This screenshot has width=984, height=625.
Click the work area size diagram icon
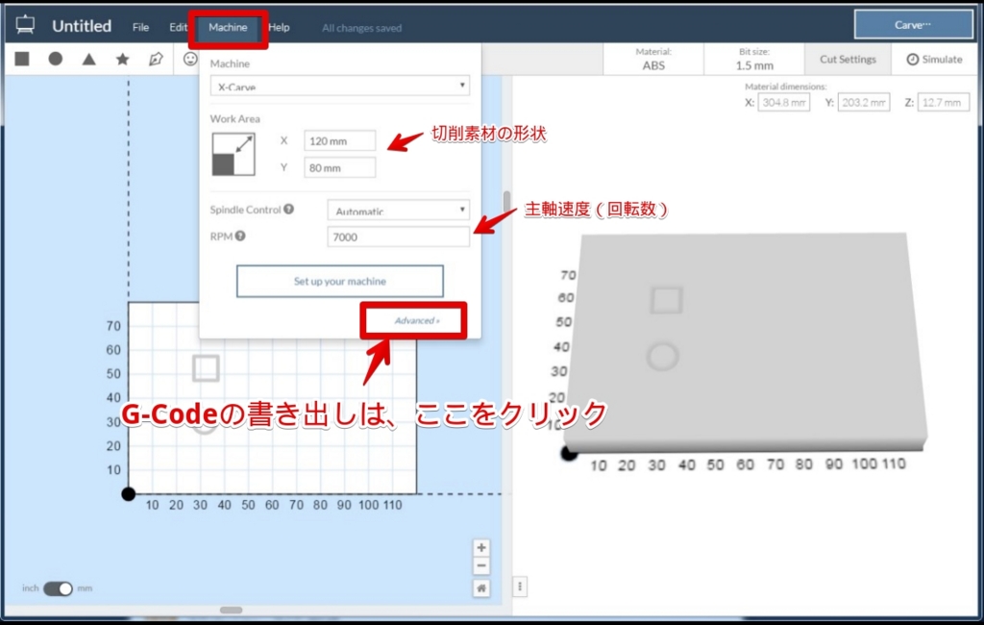pos(234,155)
